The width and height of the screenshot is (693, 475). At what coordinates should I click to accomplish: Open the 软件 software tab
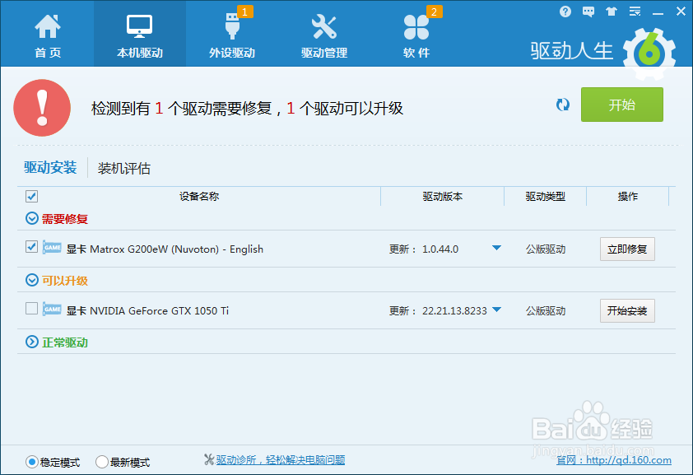coord(416,35)
